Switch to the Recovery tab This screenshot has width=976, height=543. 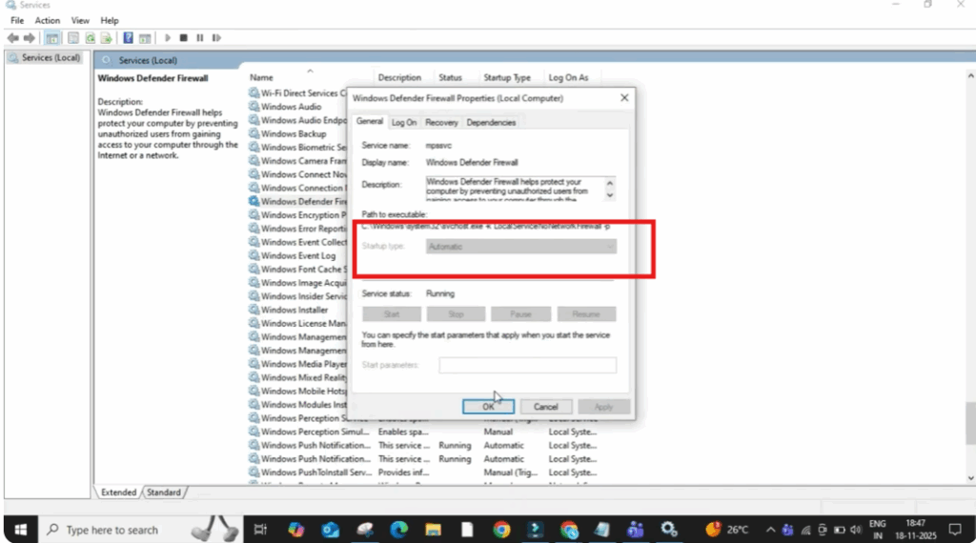tap(441, 123)
